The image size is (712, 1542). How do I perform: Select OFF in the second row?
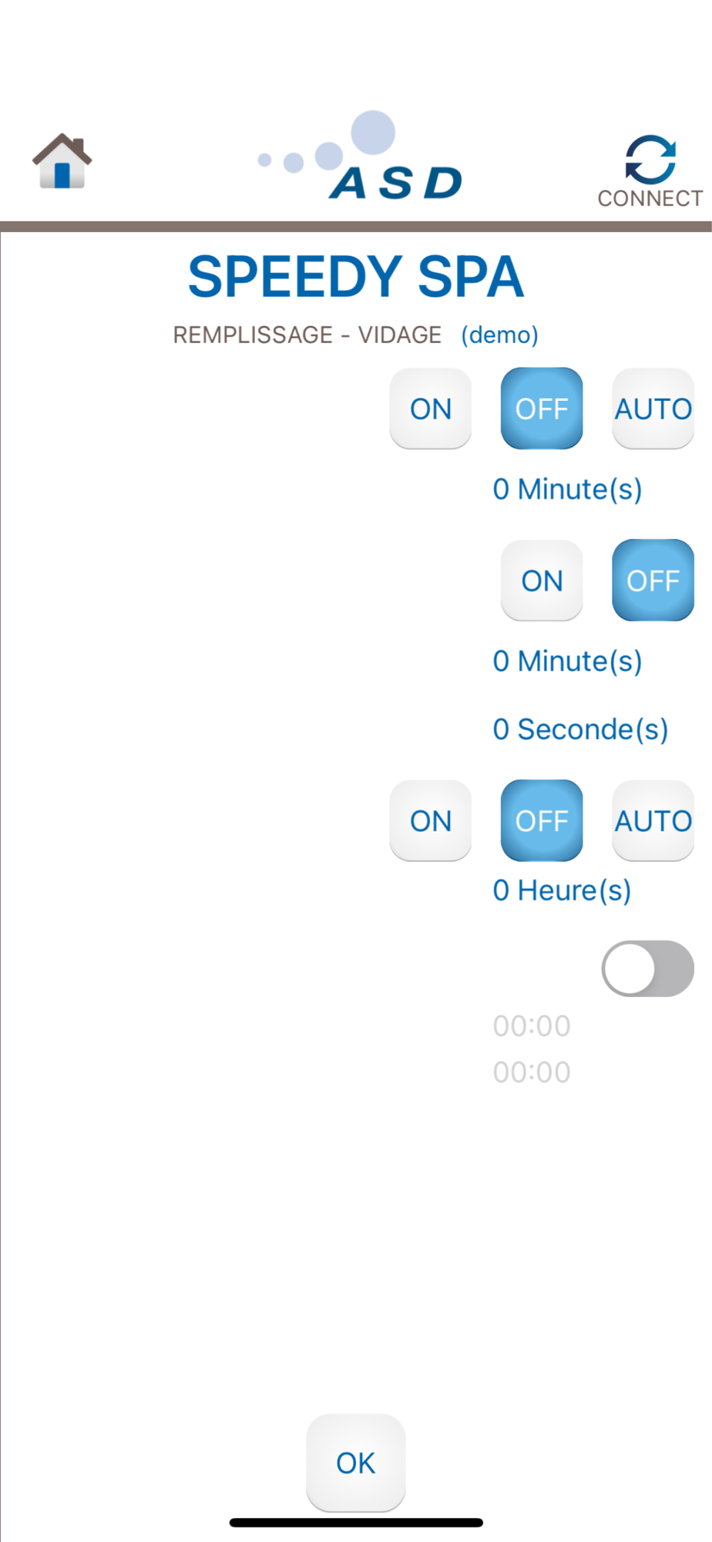click(x=653, y=581)
